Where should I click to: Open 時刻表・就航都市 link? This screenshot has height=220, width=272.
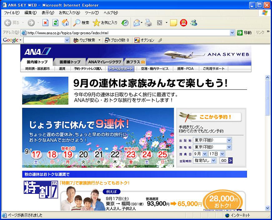[37, 69]
